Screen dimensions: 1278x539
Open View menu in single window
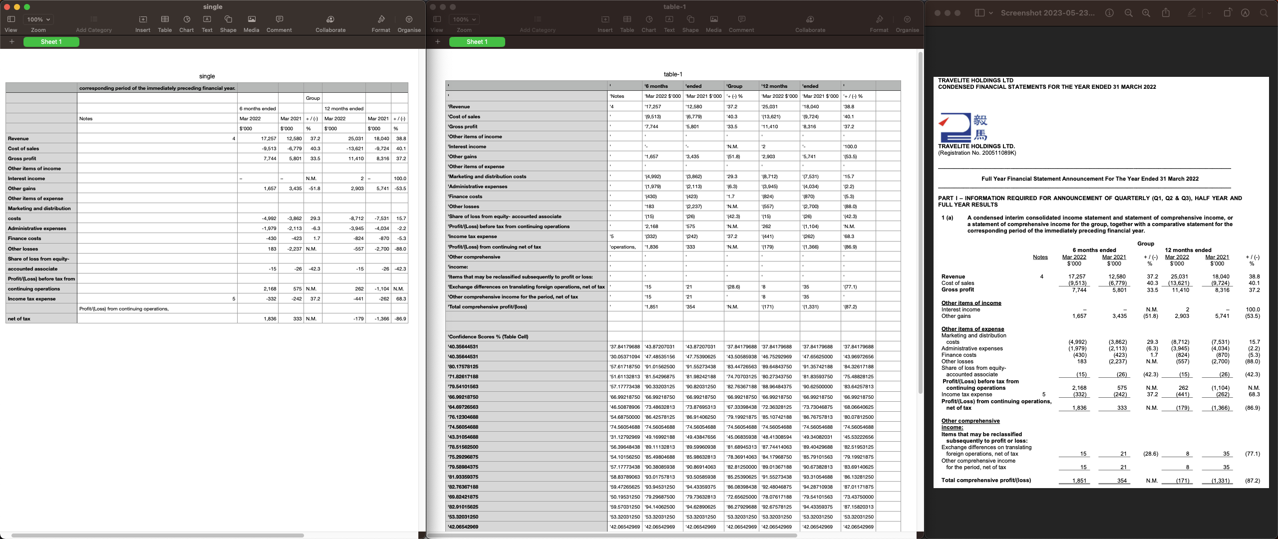[11, 19]
